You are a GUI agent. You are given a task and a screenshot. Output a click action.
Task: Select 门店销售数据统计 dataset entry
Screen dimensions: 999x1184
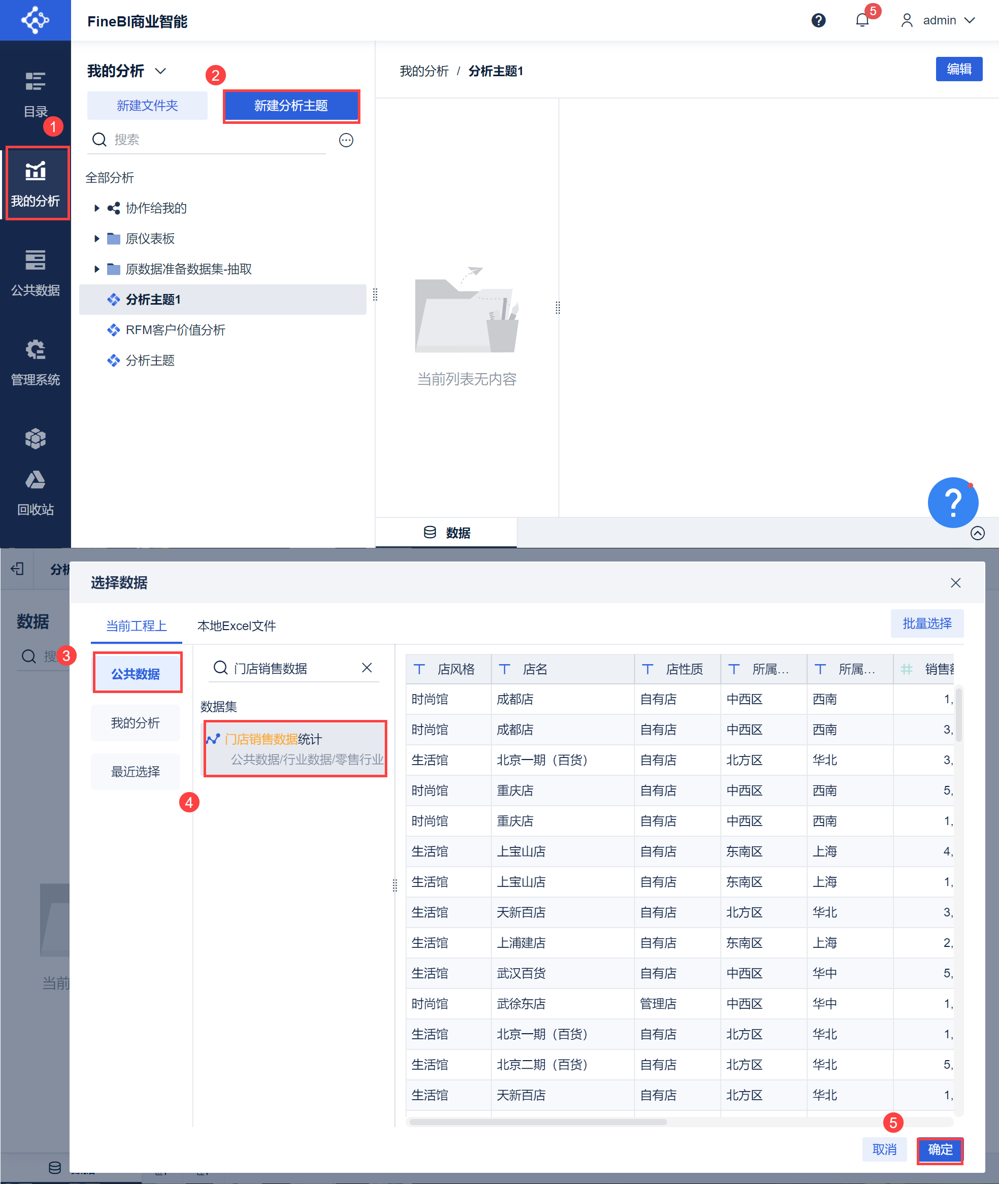[295, 748]
